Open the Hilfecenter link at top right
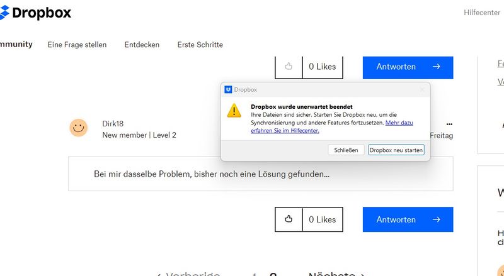 (481, 13)
